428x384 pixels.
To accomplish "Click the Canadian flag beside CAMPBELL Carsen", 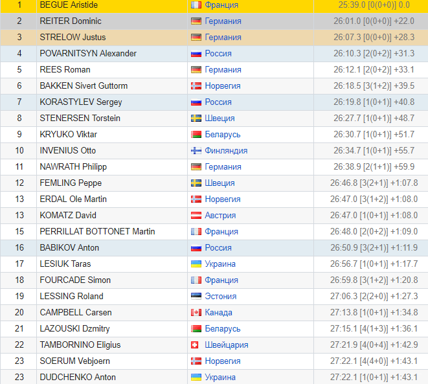I will pos(196,312).
